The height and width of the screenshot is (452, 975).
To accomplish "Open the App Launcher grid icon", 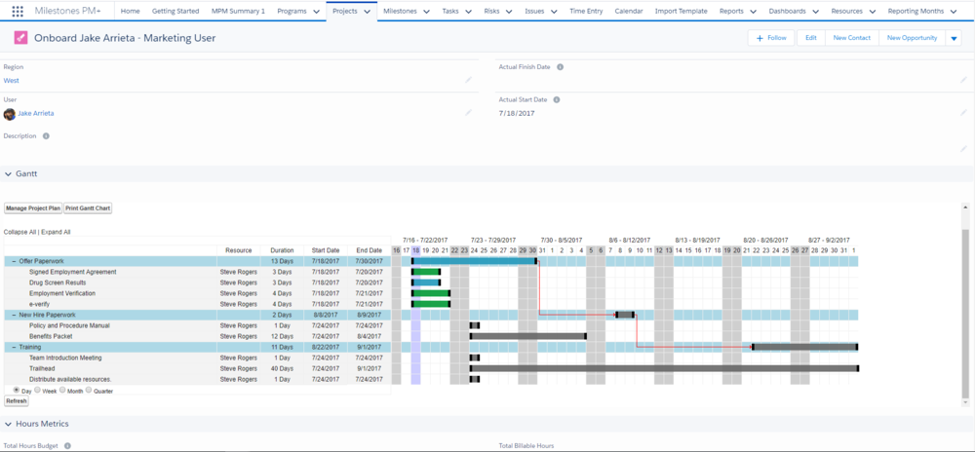I will click(x=18, y=11).
